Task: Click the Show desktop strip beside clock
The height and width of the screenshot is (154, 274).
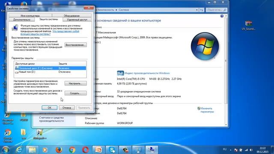Action: tap(273, 150)
